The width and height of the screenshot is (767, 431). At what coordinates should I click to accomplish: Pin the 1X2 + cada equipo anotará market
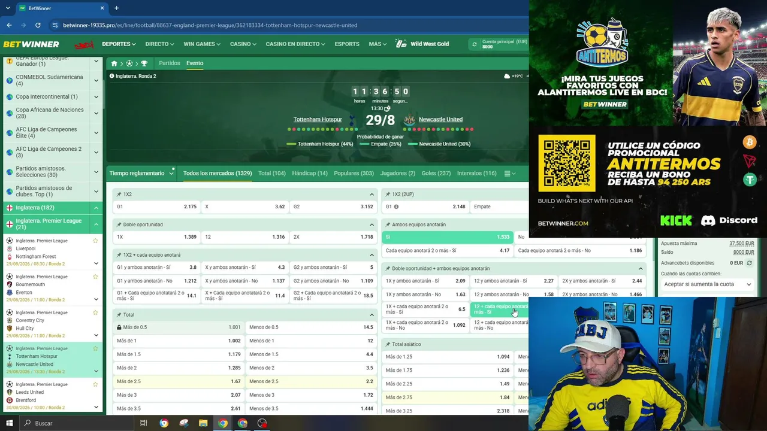(119, 255)
